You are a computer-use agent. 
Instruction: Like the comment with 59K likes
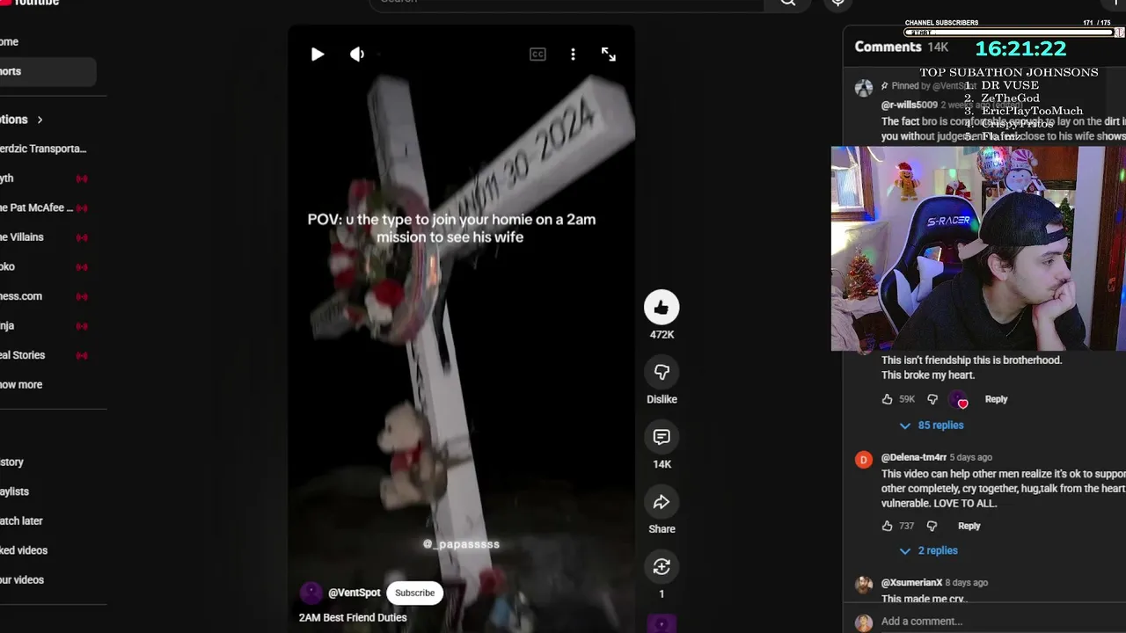[x=887, y=399]
